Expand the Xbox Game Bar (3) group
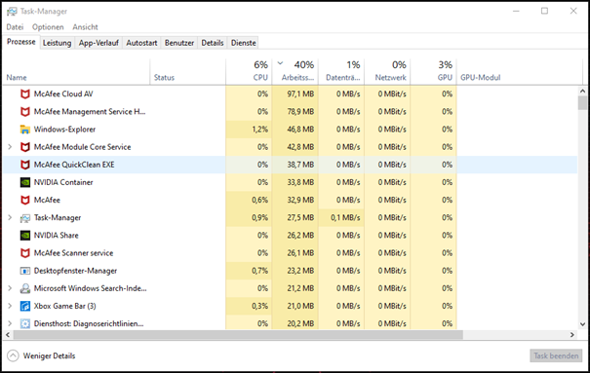The image size is (590, 373). pos(10,306)
